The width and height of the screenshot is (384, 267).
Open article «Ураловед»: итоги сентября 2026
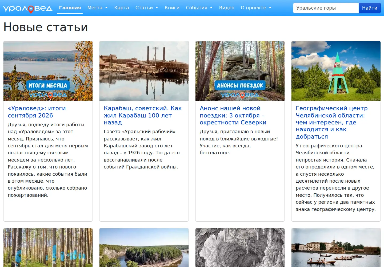click(x=37, y=112)
